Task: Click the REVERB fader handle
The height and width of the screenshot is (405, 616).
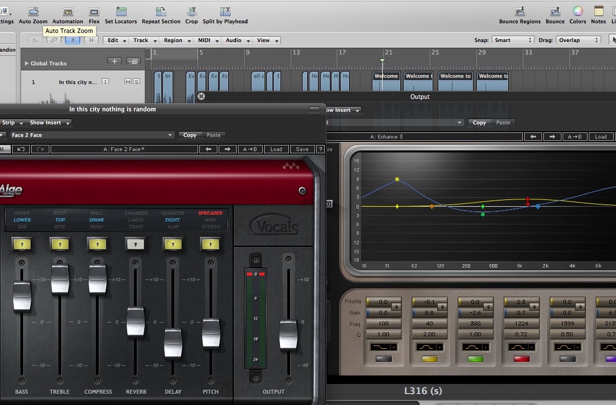Action: click(136, 322)
